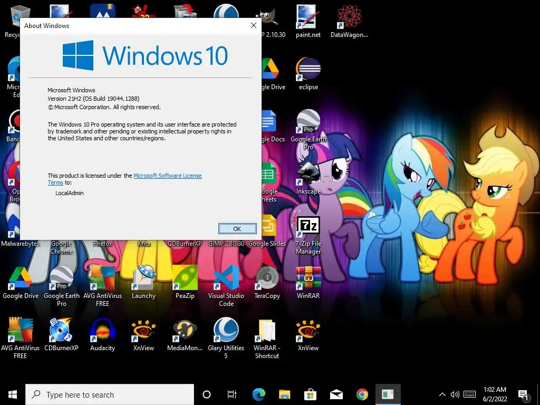The width and height of the screenshot is (540, 405).
Task: Select the TeraCopy desktop icon
Action: (267, 282)
